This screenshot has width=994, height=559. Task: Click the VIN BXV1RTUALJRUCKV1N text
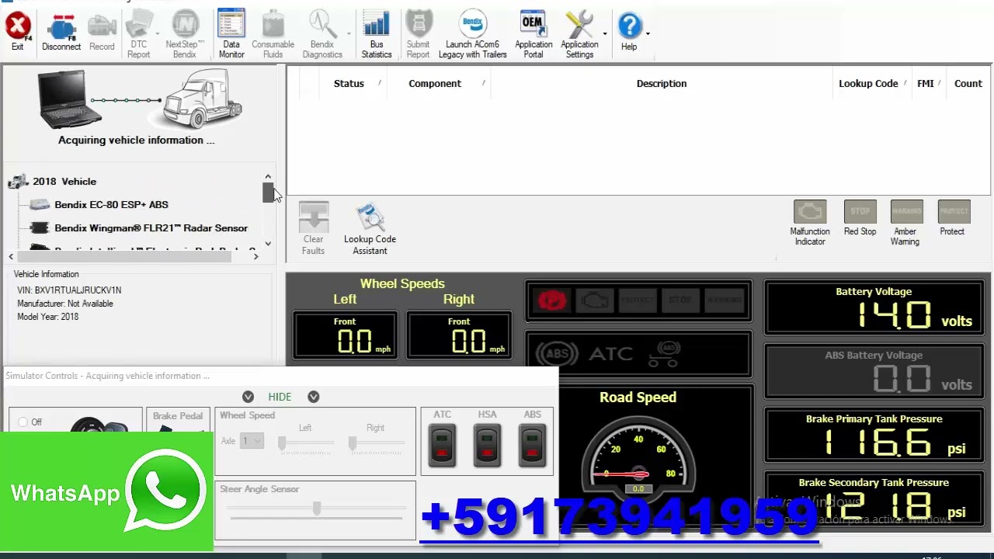pyautogui.click(x=69, y=290)
